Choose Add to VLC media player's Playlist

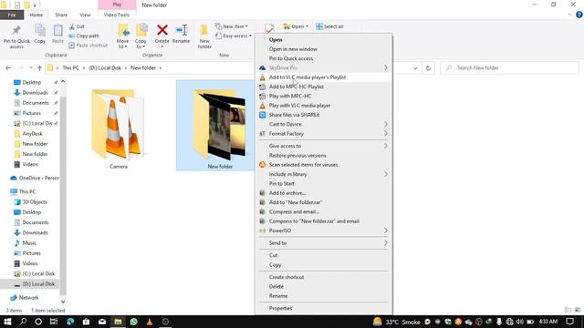pyautogui.click(x=324, y=77)
